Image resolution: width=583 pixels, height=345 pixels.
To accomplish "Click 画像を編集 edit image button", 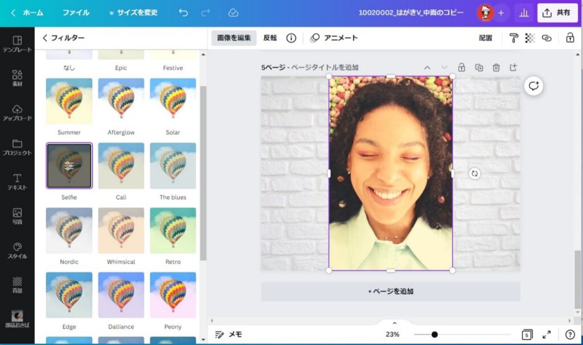I will pyautogui.click(x=234, y=38).
